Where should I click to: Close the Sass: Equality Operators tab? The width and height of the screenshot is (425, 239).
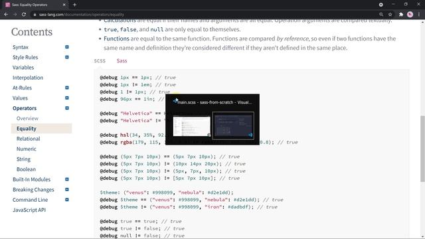(x=64, y=5)
